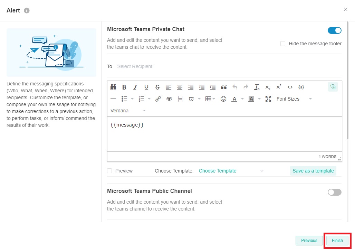Viewport: 355px width, 252px height.
Task: Insert a link with chain icon
Action: (x=158, y=99)
